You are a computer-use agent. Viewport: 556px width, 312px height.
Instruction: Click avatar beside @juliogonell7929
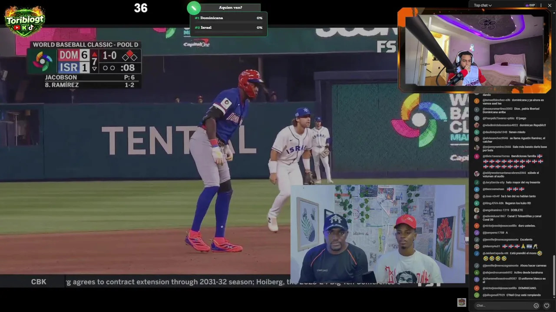[x=477, y=295]
